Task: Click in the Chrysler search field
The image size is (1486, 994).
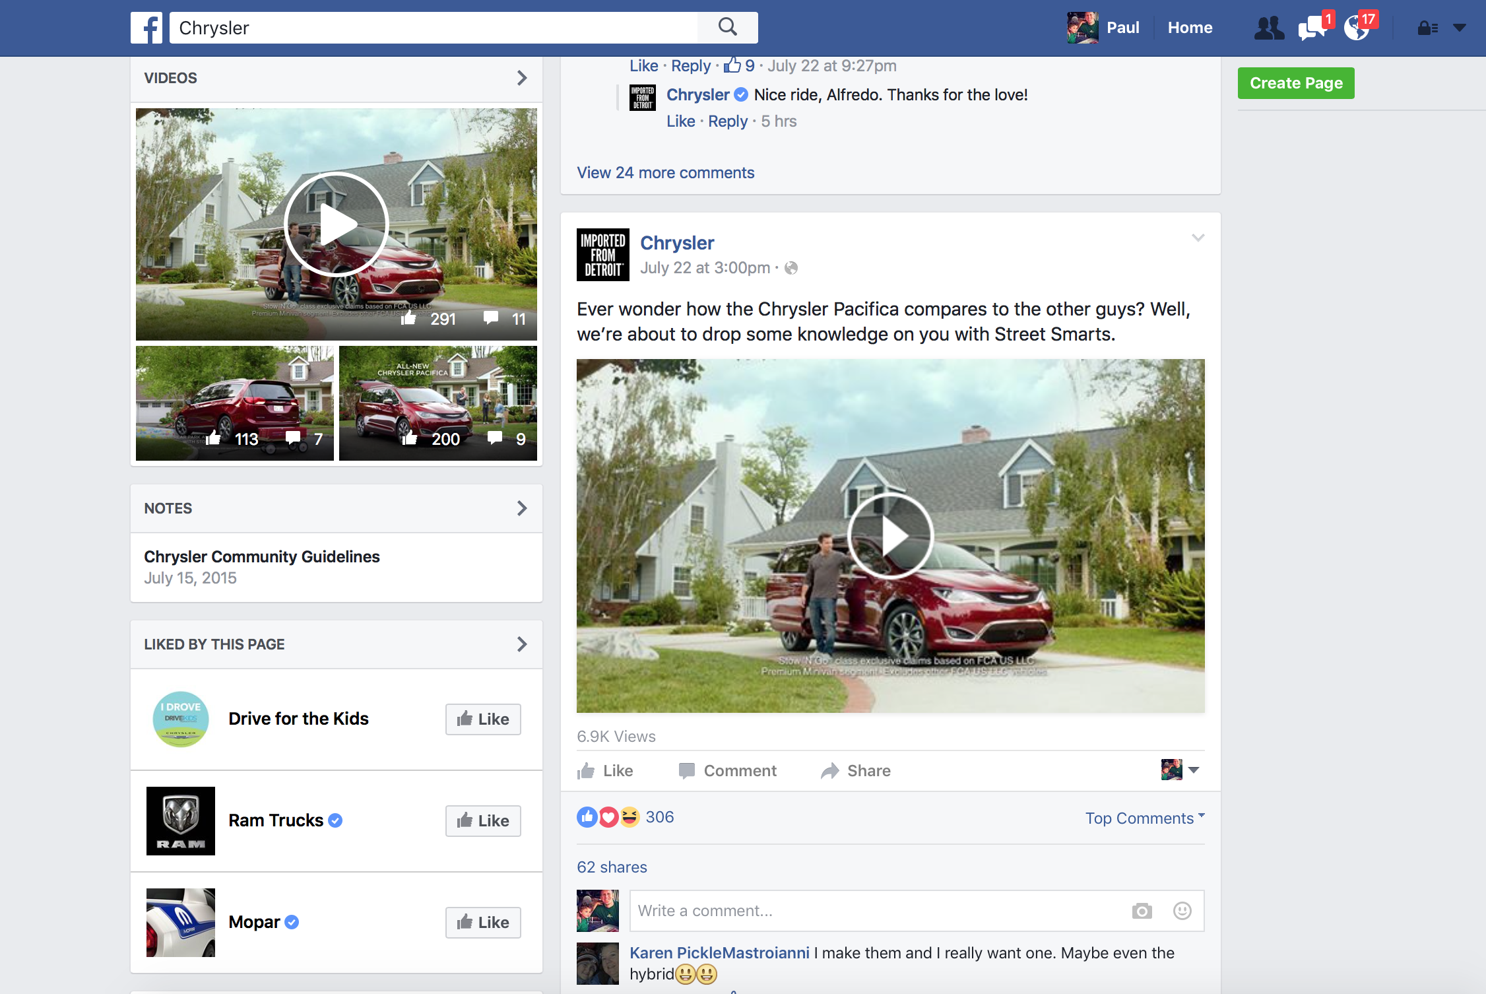Action: pos(434,28)
